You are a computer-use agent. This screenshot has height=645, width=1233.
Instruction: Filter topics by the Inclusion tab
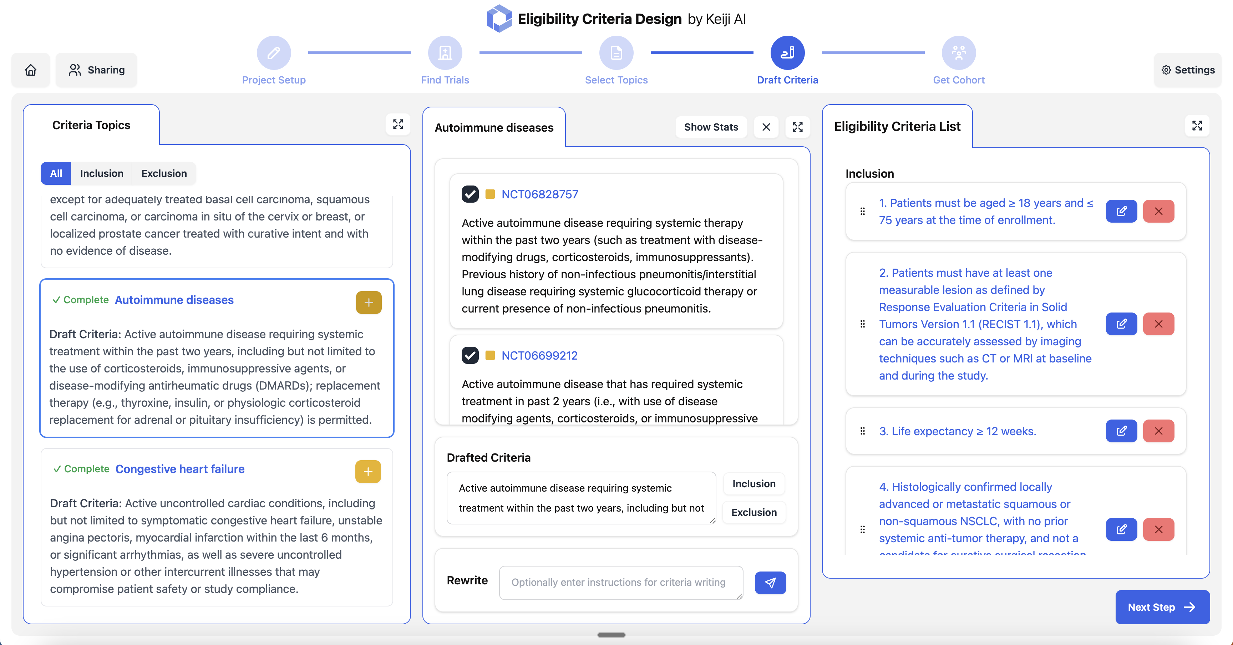coord(101,173)
